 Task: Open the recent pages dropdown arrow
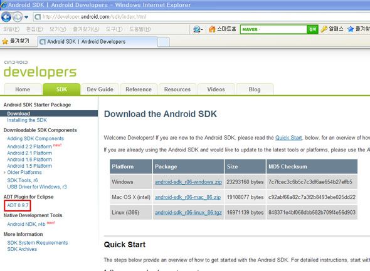pyautogui.click(x=26, y=17)
